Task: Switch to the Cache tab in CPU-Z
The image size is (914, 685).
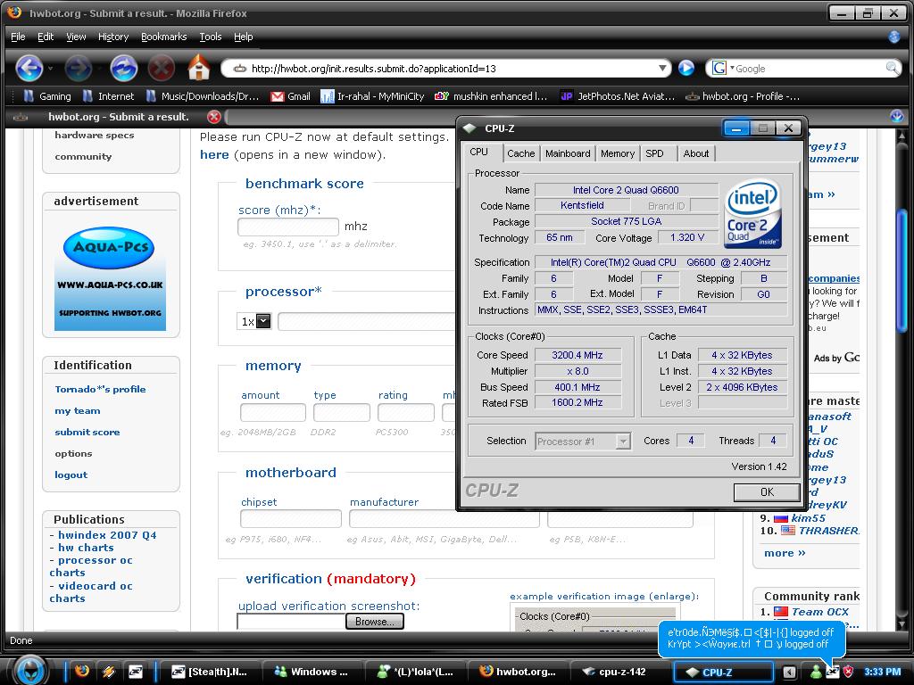Action: coord(520,153)
